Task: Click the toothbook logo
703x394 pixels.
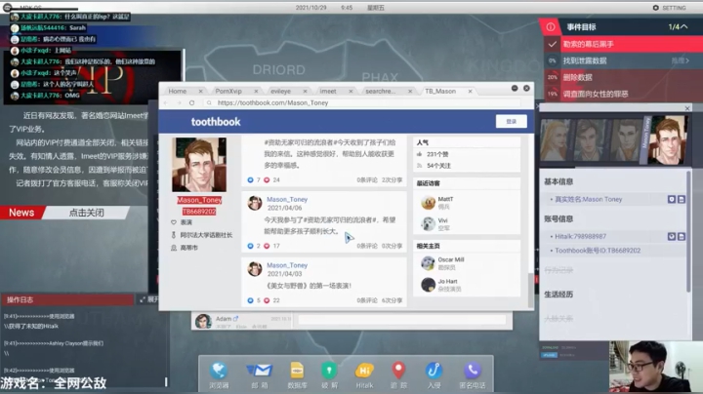Action: [x=216, y=122]
